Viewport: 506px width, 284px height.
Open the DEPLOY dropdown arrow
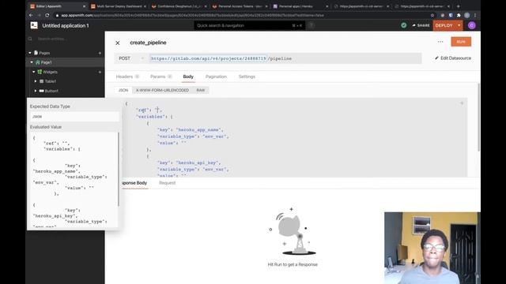459,25
